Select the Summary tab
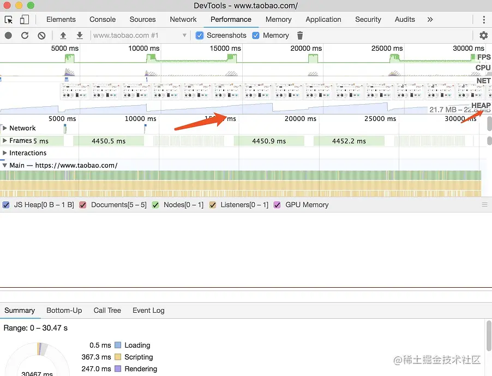The image size is (492, 376). tap(20, 311)
